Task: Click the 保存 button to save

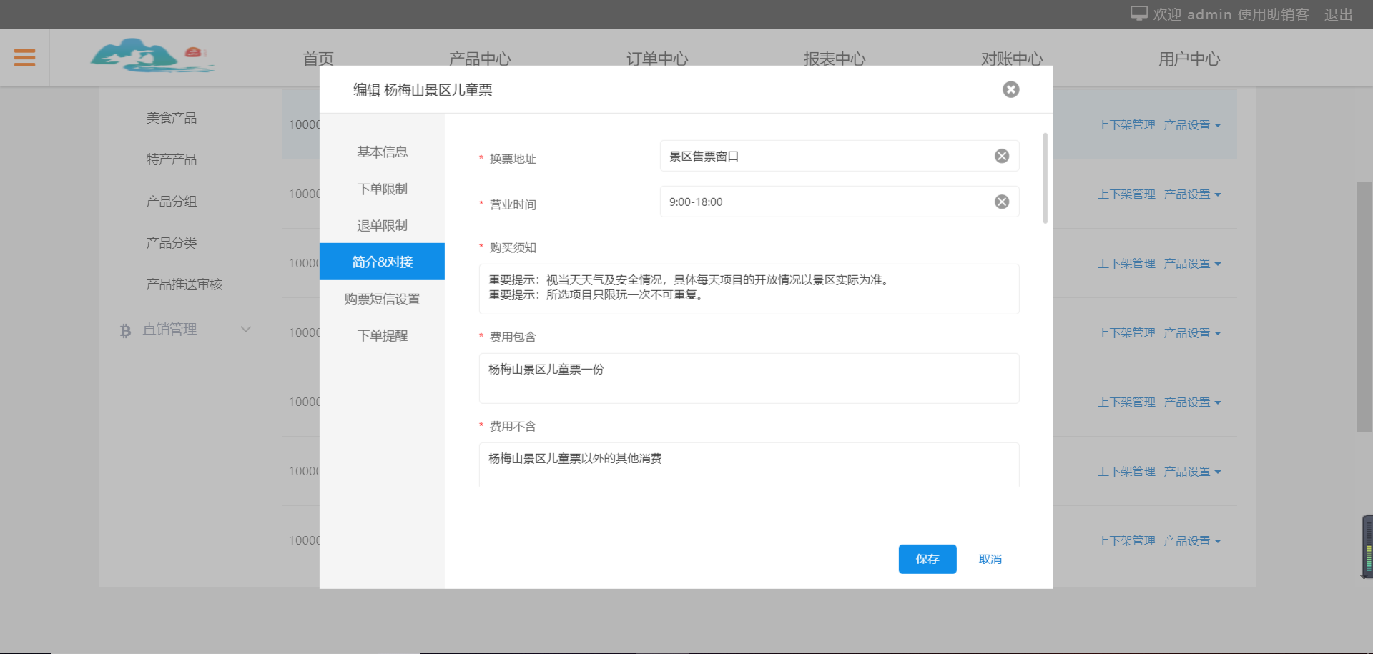Action: [927, 559]
